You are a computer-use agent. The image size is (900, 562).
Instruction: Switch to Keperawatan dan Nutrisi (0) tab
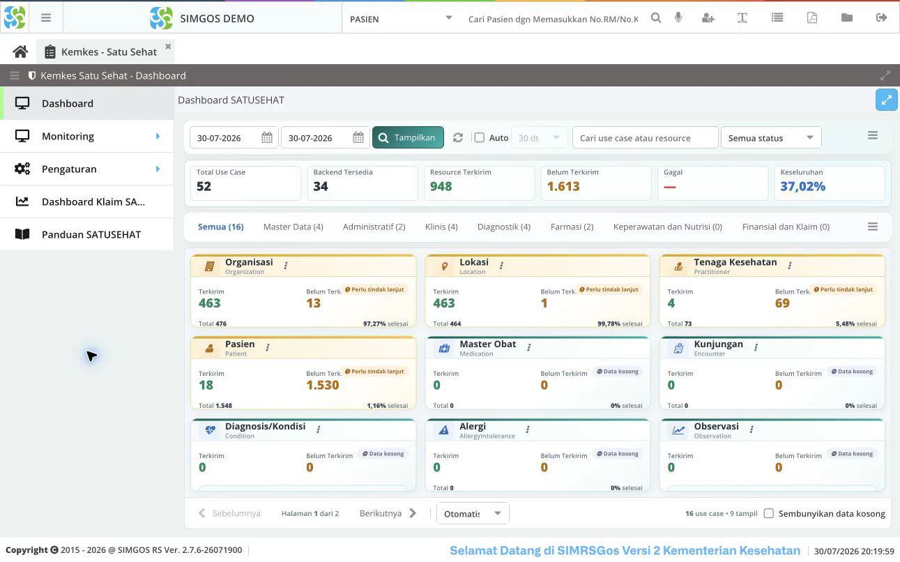coord(668,227)
